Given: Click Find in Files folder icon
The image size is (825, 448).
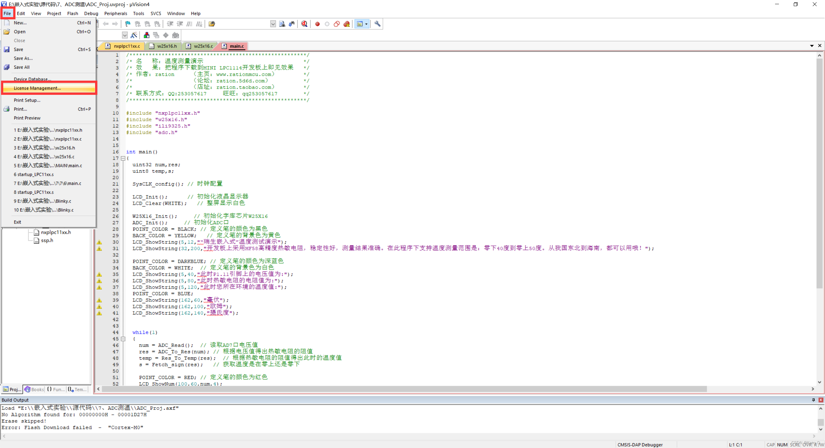Looking at the screenshot, I should tap(212, 24).
